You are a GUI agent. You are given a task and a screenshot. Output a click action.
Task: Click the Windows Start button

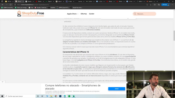[2, 96]
